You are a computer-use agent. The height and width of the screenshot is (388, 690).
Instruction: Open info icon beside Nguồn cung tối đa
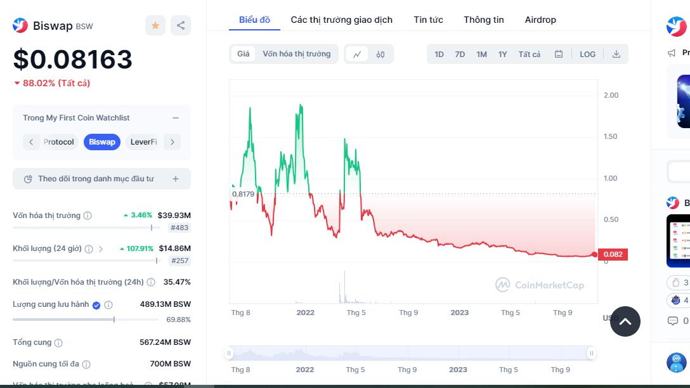pyautogui.click(x=86, y=365)
